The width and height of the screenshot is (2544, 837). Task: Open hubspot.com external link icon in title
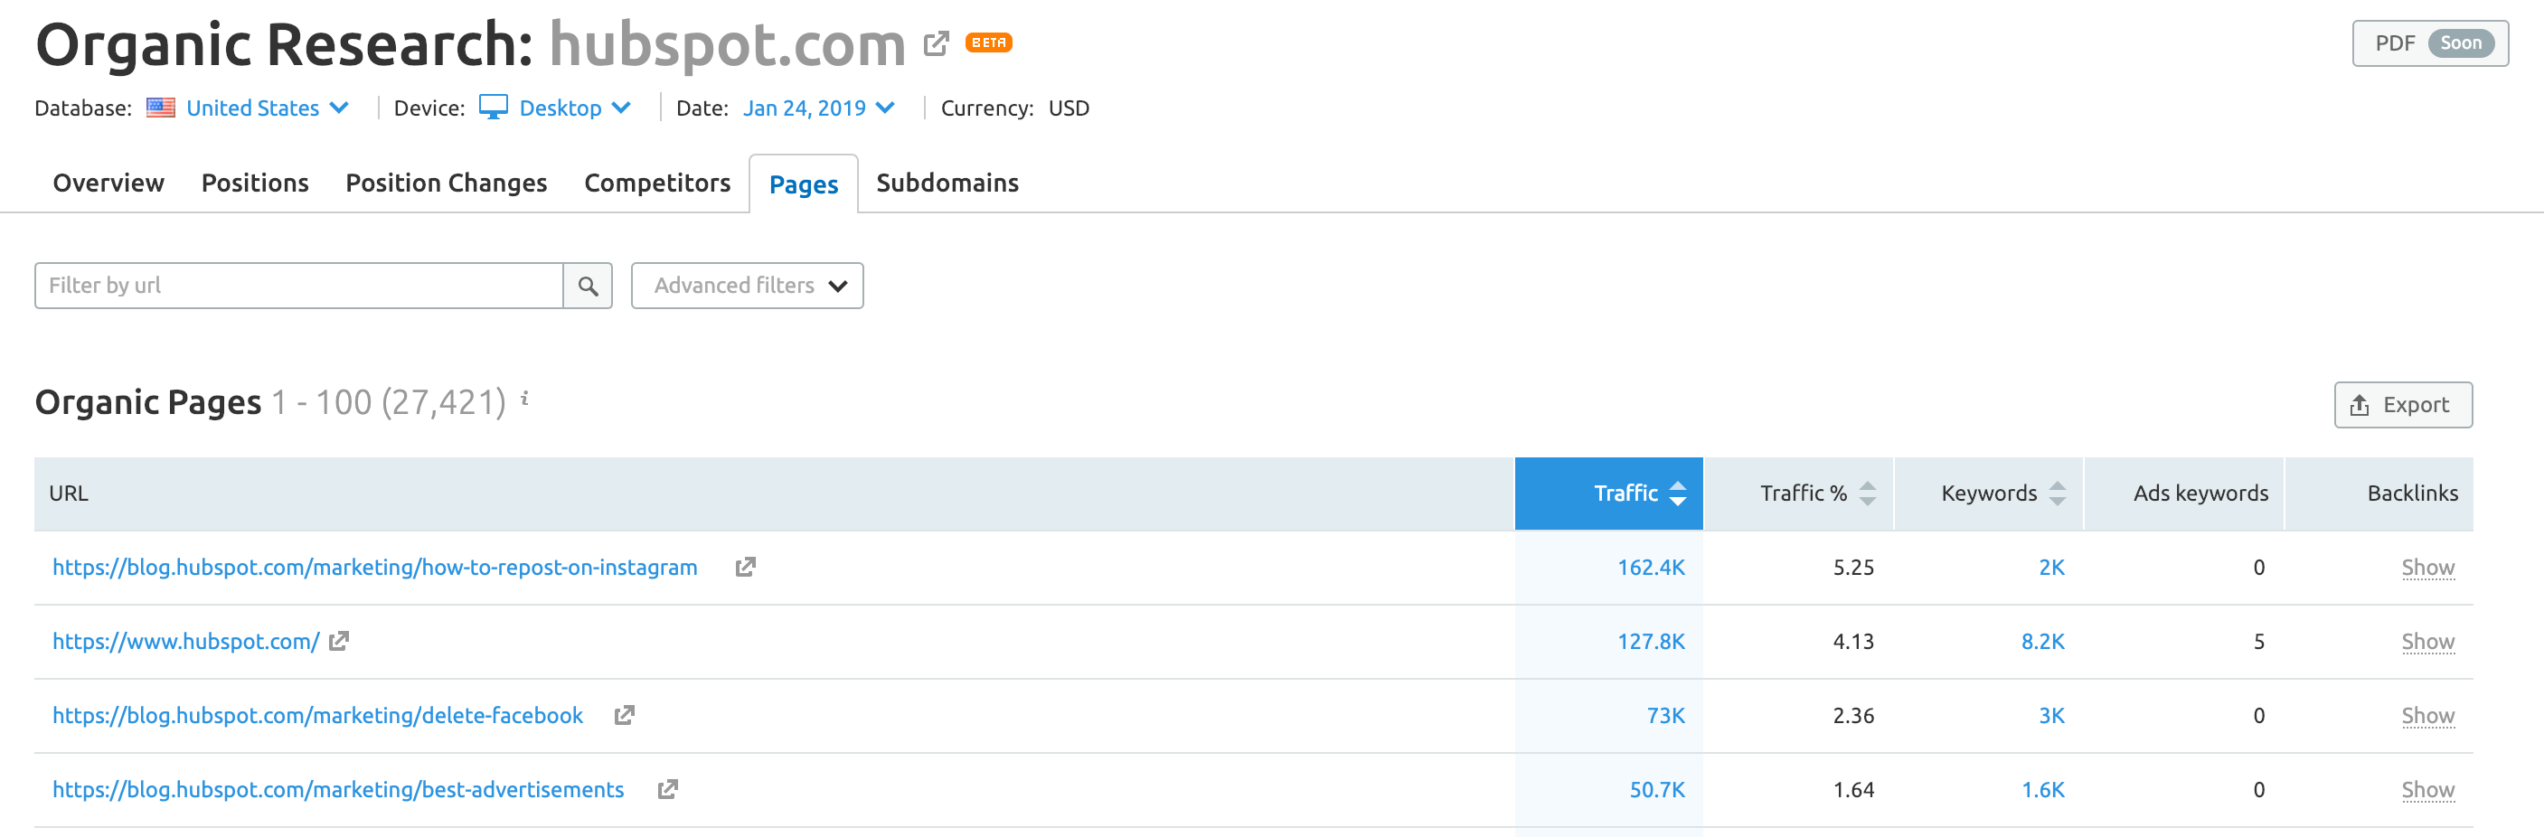point(935,43)
